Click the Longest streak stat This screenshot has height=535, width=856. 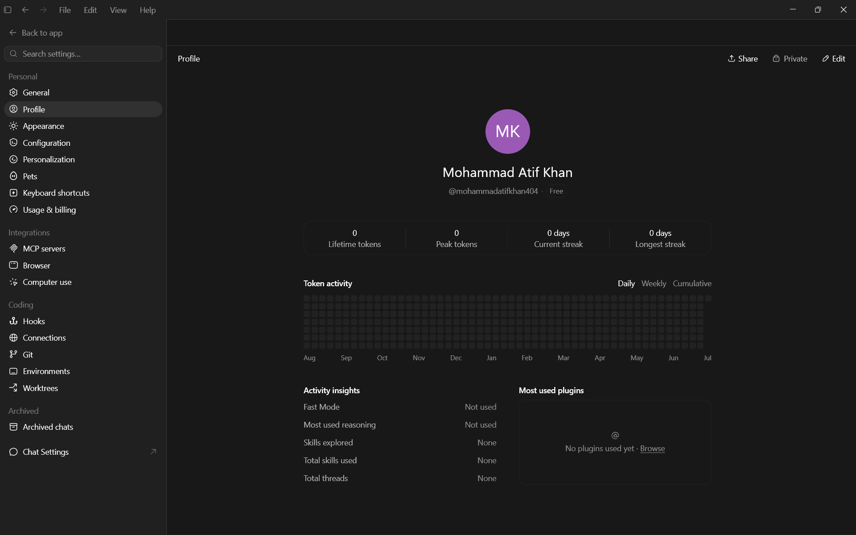pos(660,238)
